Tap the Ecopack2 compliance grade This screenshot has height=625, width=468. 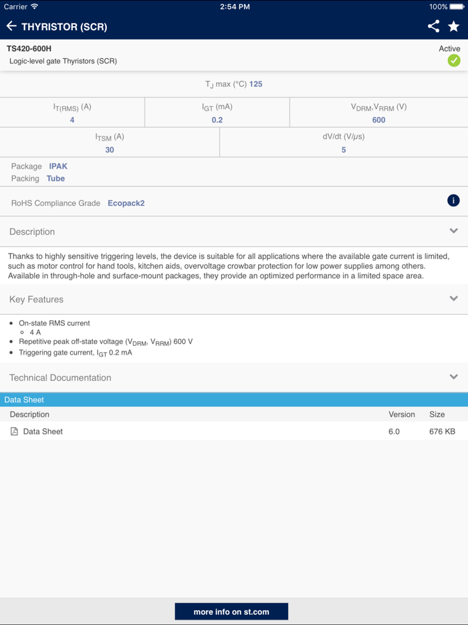[126, 203]
